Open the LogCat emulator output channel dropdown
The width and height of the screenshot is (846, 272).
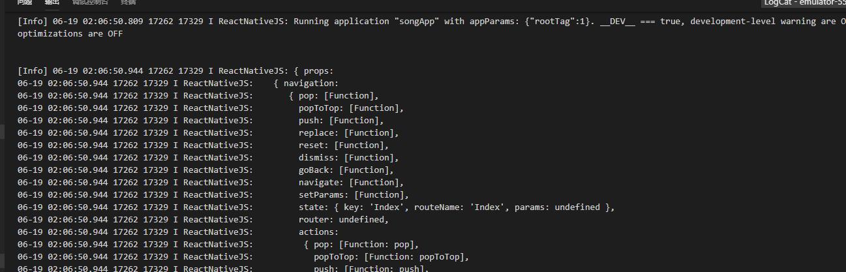coord(804,3)
